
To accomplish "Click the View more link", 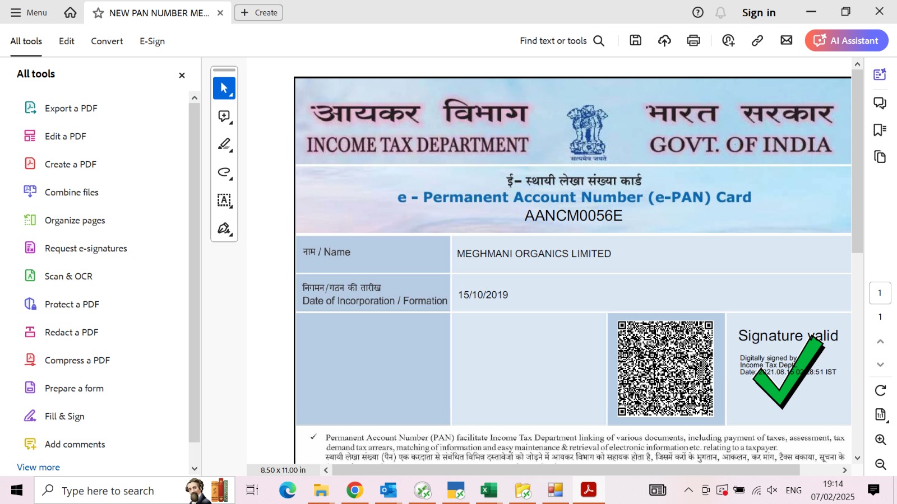I will tap(38, 467).
